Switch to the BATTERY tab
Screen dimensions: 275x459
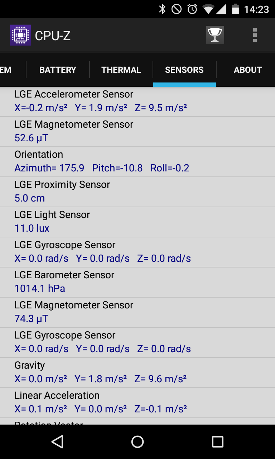point(58,70)
